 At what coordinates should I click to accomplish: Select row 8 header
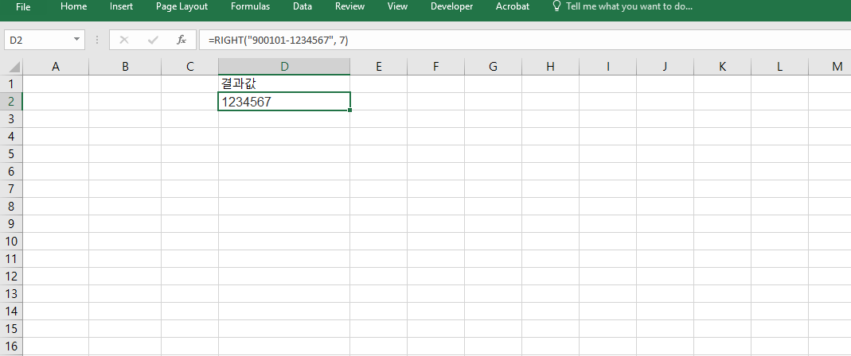pos(11,207)
